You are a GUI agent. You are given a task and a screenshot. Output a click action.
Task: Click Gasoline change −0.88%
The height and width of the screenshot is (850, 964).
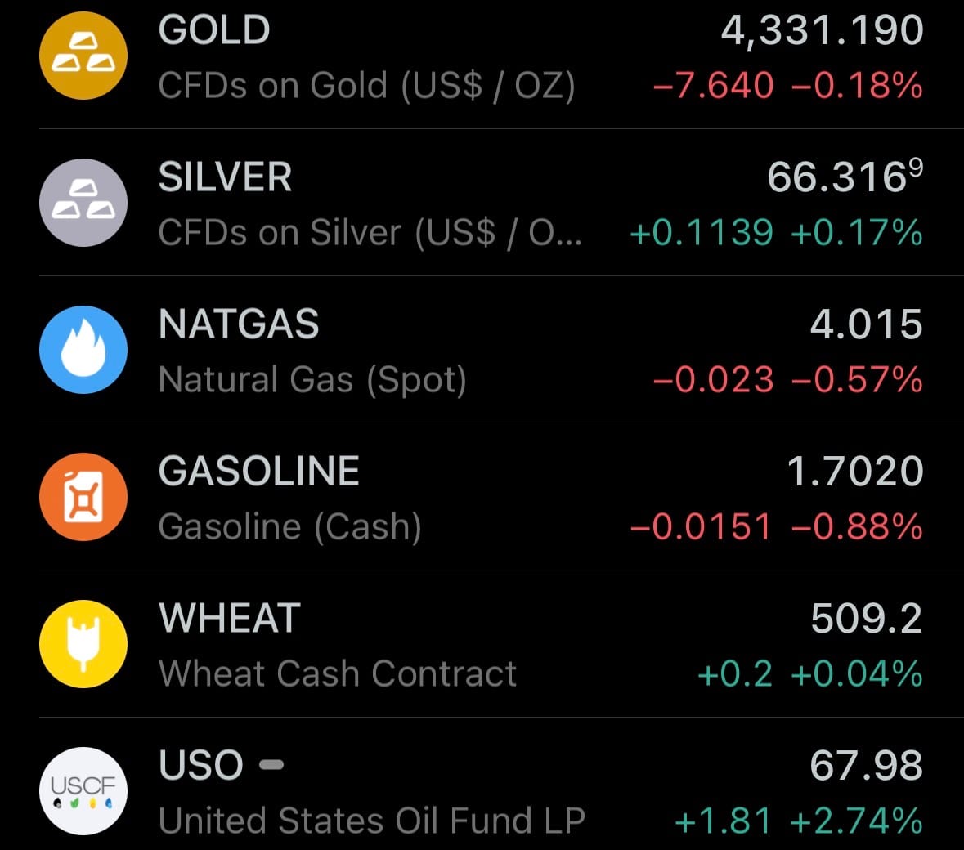click(857, 527)
